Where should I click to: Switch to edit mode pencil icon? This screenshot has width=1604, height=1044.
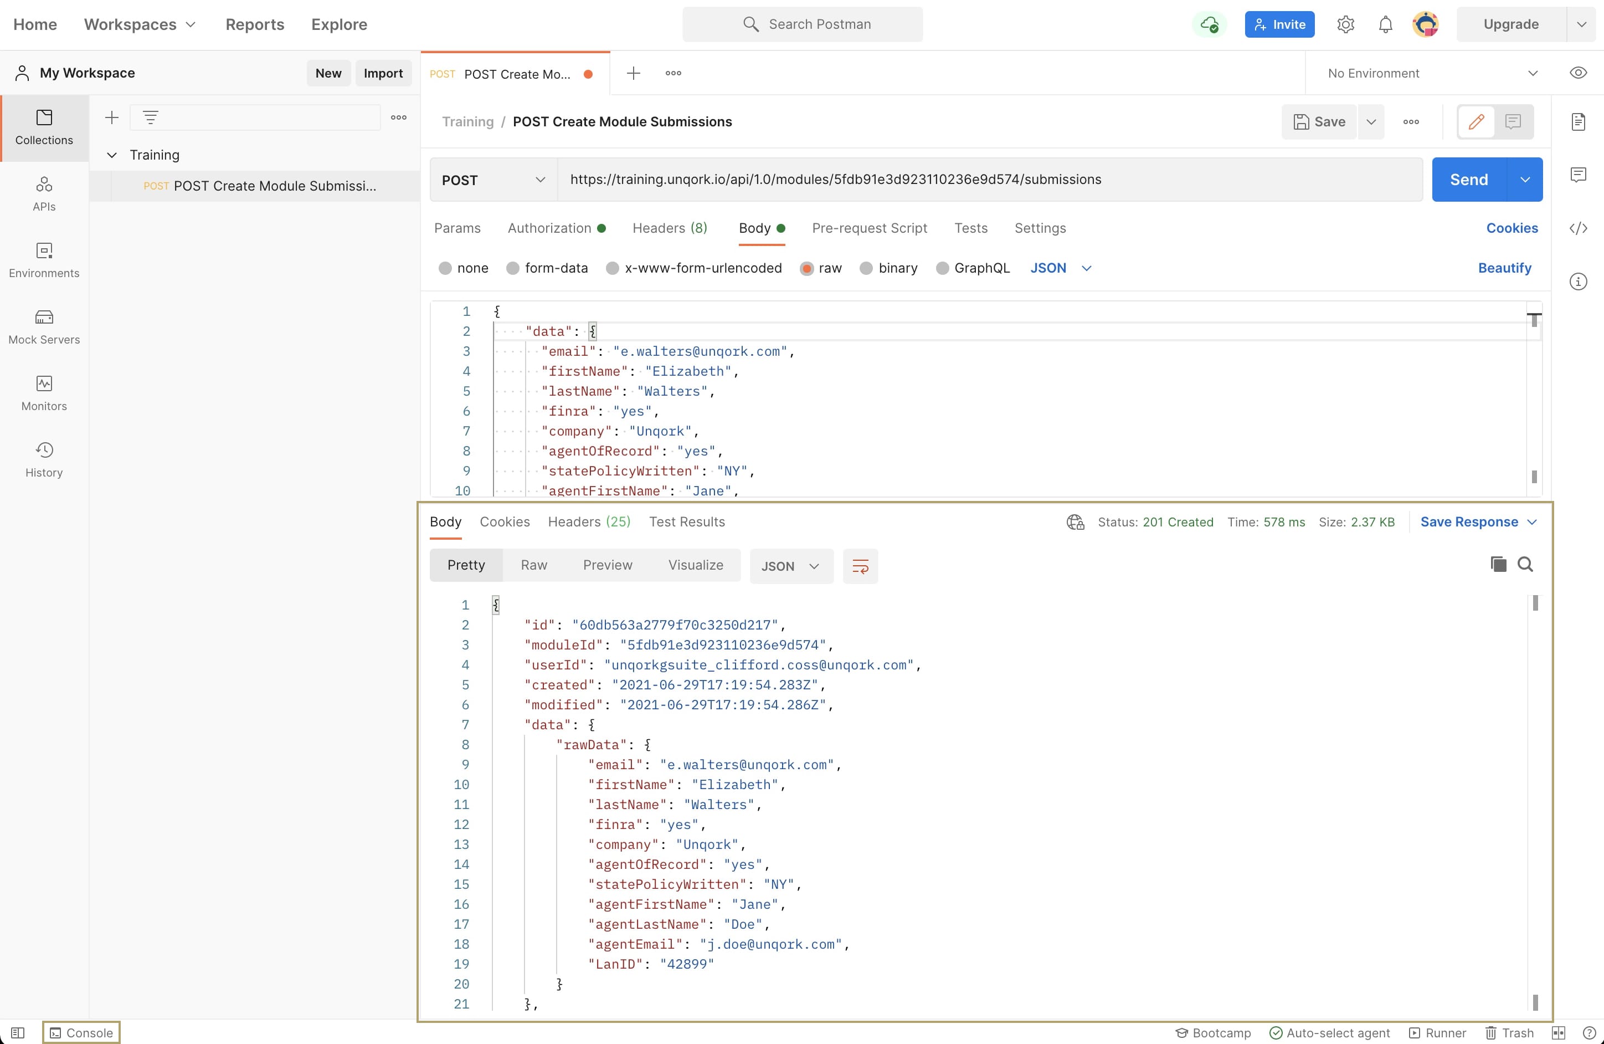[x=1476, y=122]
